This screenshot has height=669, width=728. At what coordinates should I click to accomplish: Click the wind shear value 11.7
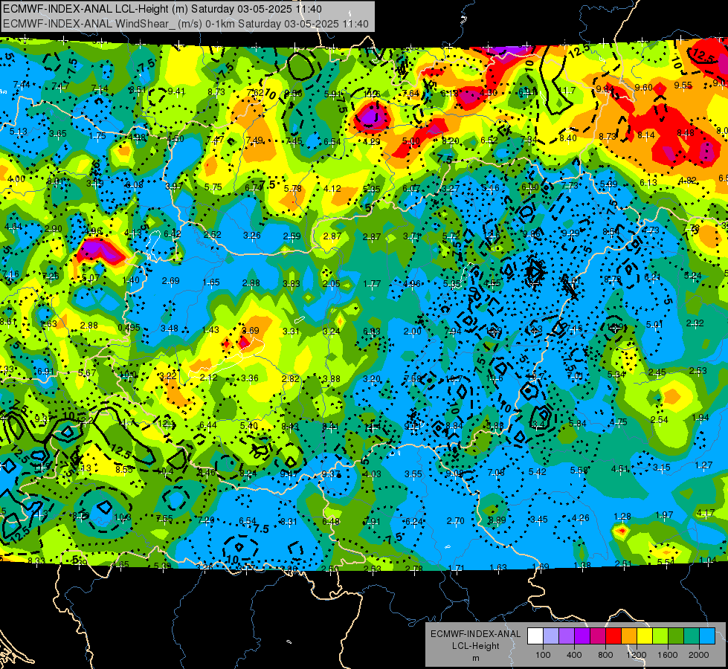pos(567,91)
